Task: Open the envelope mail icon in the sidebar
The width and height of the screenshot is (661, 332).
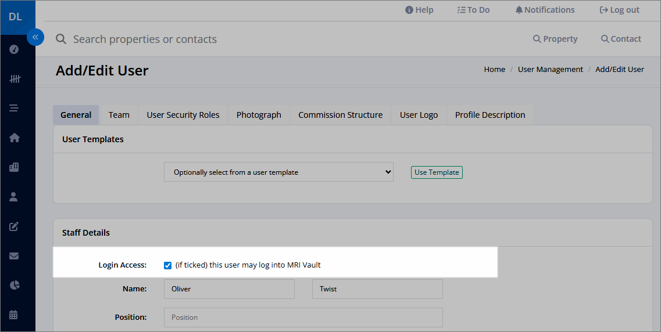Action: [14, 256]
